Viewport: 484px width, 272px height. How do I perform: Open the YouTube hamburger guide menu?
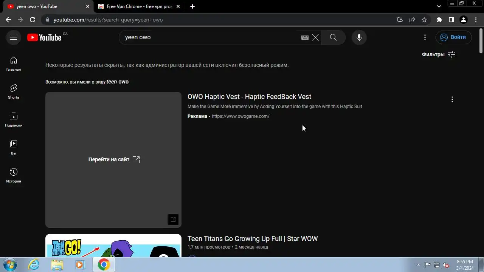[14, 37]
